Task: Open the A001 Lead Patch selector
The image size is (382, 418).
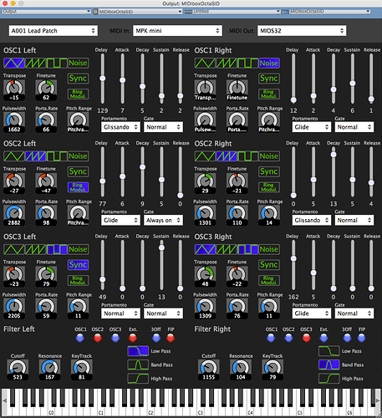Action: pos(53,31)
